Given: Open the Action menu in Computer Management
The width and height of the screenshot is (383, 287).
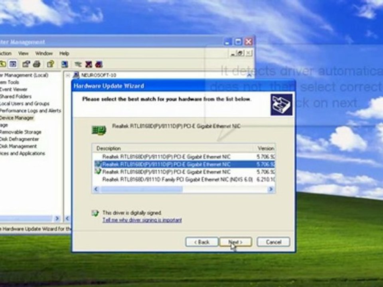Looking at the screenshot, I should [5, 53].
